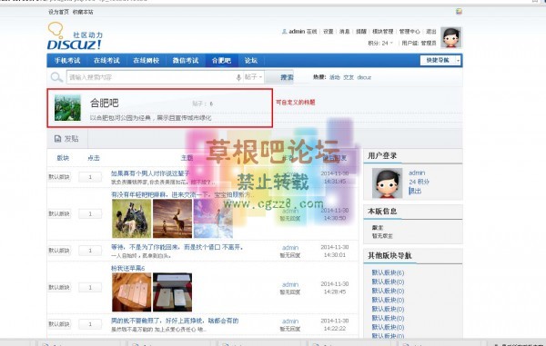Open the deer at sunset thumbnail
The height and width of the screenshot is (346, 546).
click(x=172, y=219)
